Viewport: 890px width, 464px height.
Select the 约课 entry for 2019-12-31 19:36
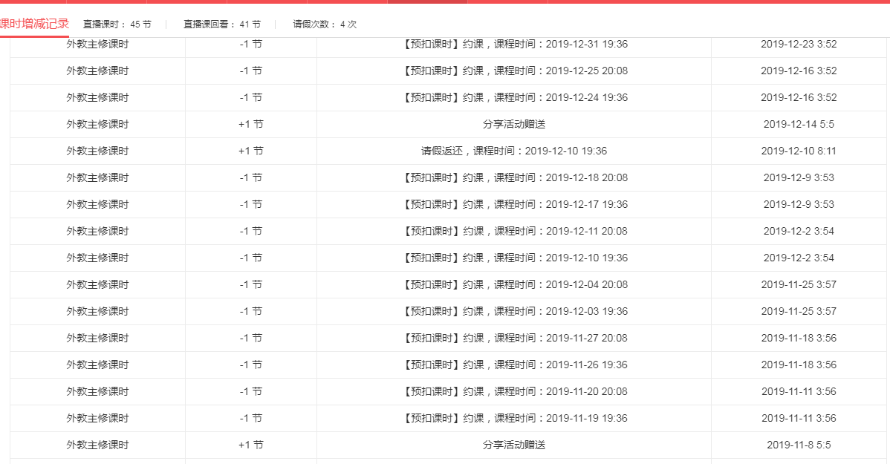click(x=514, y=45)
